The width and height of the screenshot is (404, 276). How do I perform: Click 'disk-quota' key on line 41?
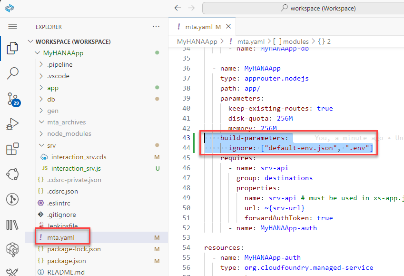coord(248,118)
